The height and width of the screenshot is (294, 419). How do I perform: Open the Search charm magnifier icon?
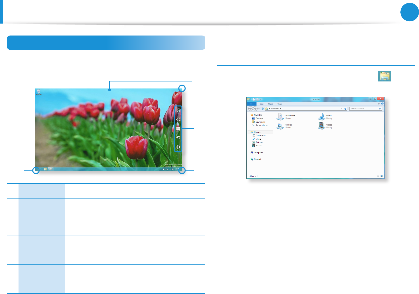click(178, 110)
